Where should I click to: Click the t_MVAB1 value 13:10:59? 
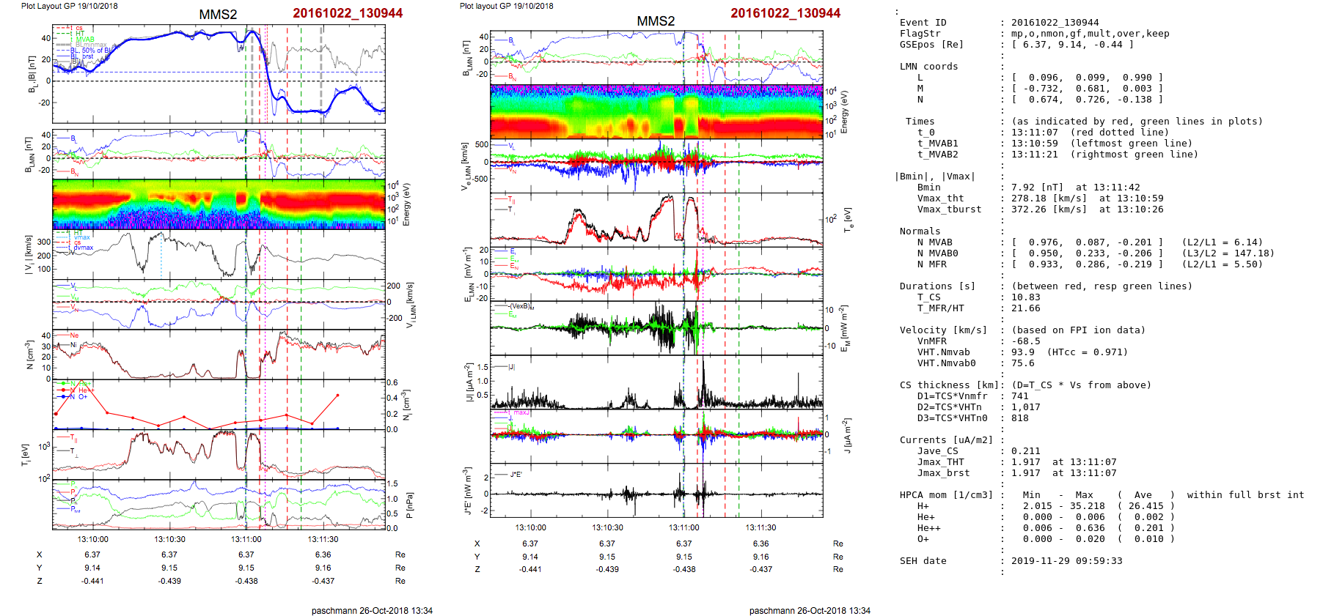tap(1035, 144)
